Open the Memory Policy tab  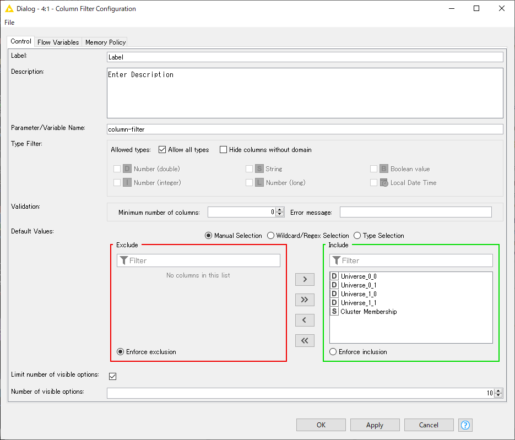pos(105,42)
